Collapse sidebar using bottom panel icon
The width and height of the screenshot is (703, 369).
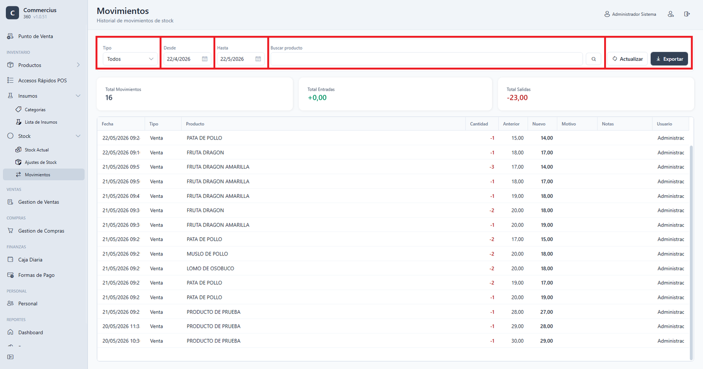click(x=11, y=357)
